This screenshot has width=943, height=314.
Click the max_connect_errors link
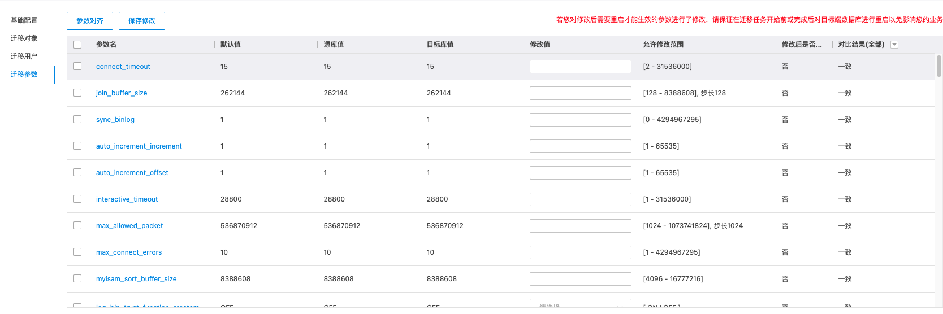coord(129,252)
